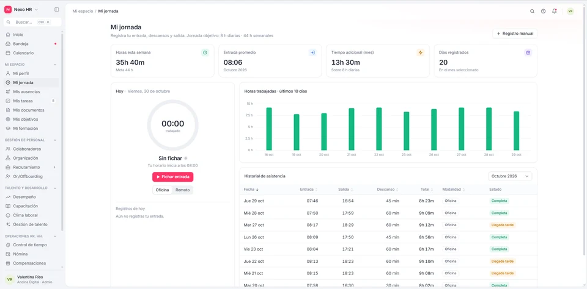
Task: Click Mi espacio breadcrumb link
Action: click(83, 11)
